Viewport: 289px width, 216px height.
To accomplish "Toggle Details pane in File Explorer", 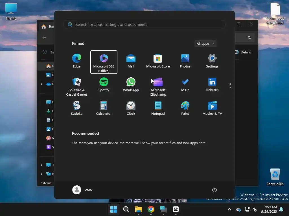I will 243,52.
